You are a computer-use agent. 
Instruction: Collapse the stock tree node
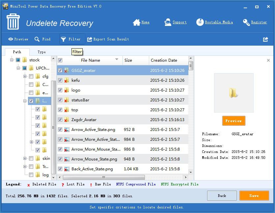click(x=12, y=60)
